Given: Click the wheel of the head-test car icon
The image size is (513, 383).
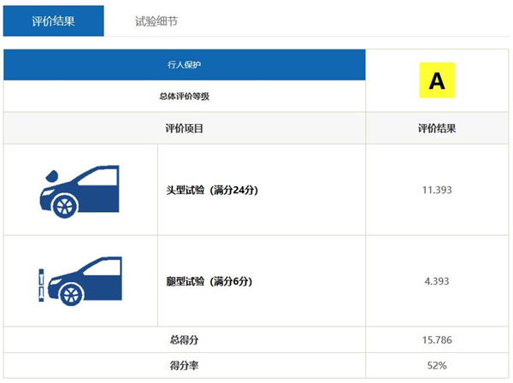Looking at the screenshot, I should pos(65,205).
